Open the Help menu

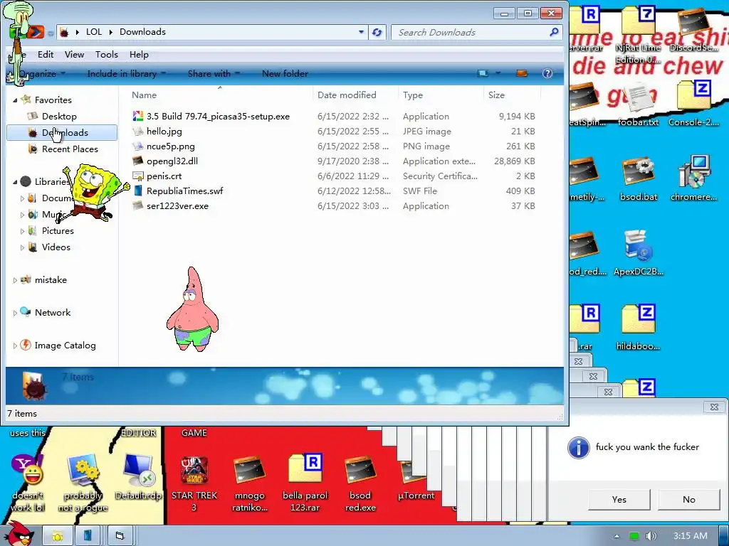(x=139, y=54)
